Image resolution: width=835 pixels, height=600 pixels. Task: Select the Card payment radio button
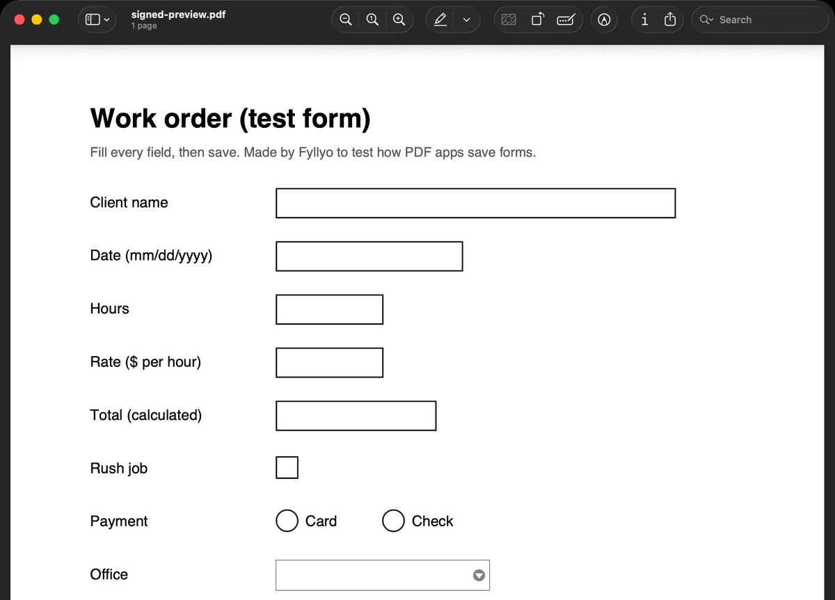click(x=287, y=521)
